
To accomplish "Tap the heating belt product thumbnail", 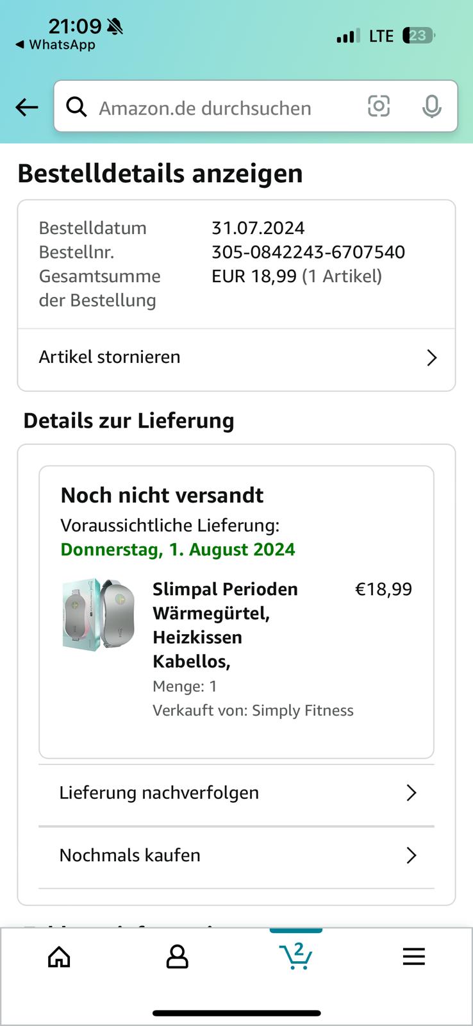I will pyautogui.click(x=99, y=616).
